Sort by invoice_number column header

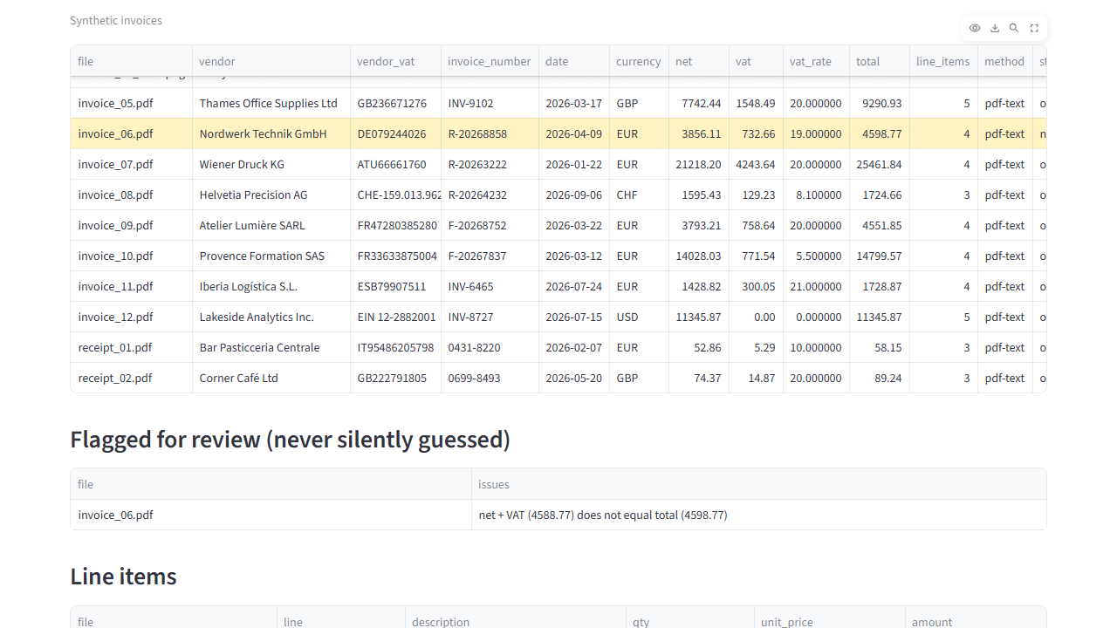[490, 61]
